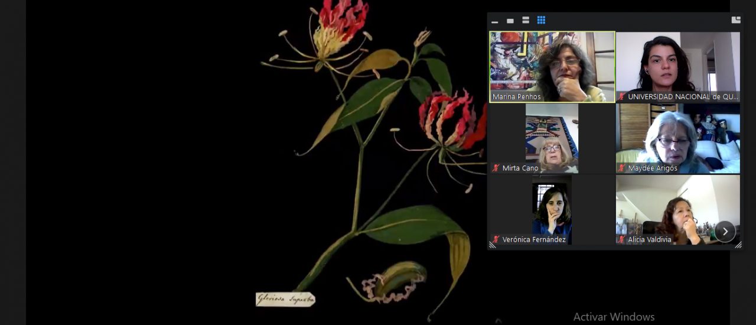Viewport: 756px width, 325px height.
Task: Select the blue grid gallery view icon
Action: [x=541, y=21]
